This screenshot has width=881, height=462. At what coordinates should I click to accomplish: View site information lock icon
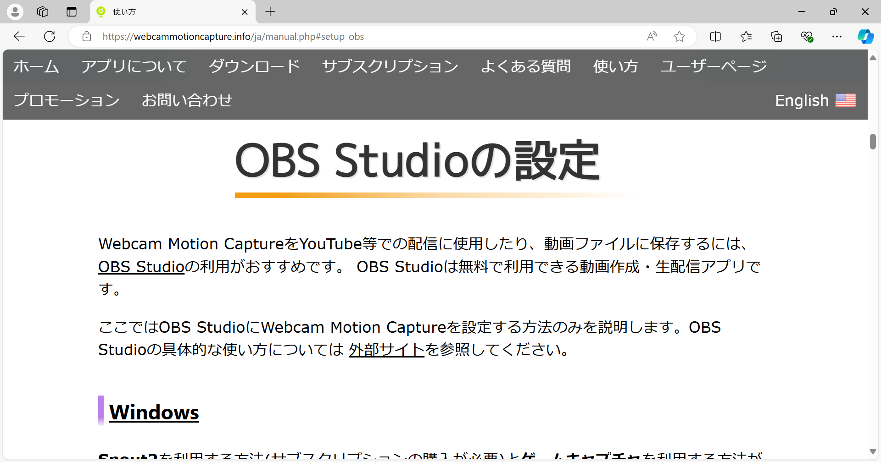coord(87,36)
